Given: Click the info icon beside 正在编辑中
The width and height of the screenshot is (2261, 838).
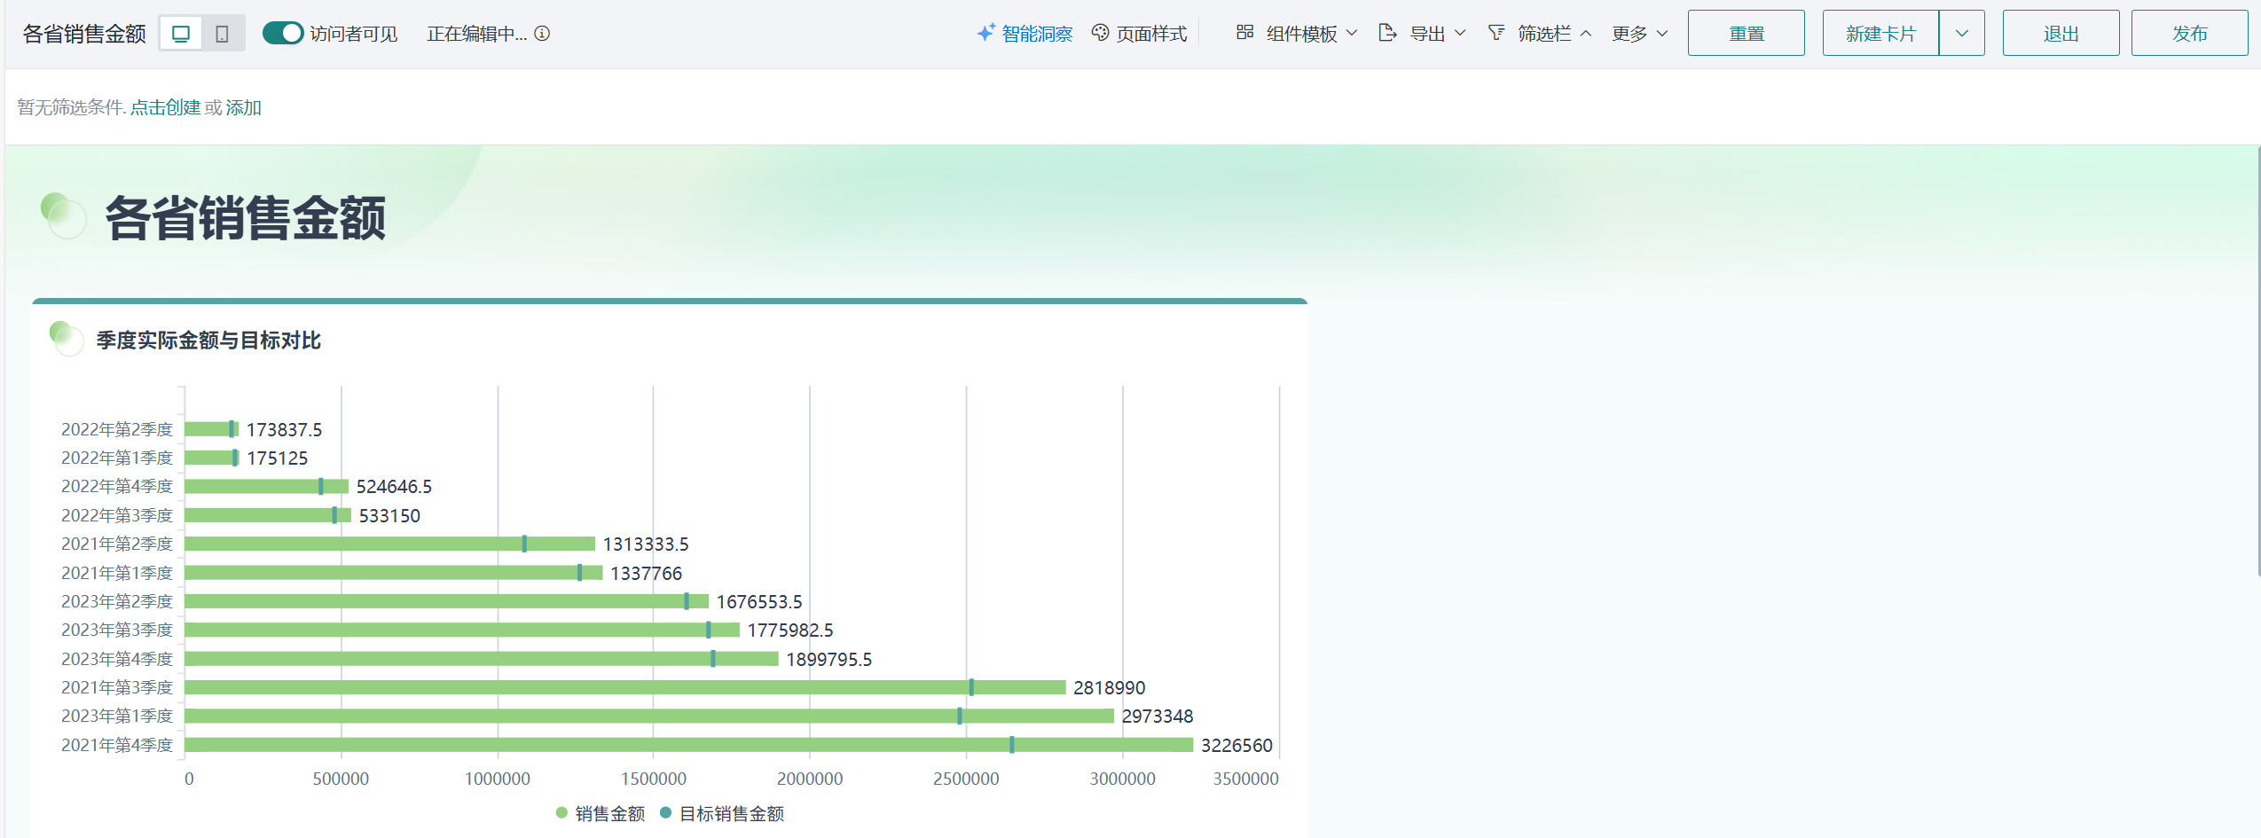Looking at the screenshot, I should point(542,34).
